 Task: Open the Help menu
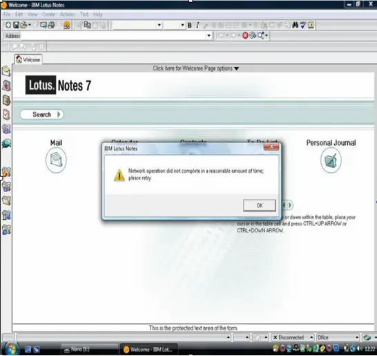point(98,15)
